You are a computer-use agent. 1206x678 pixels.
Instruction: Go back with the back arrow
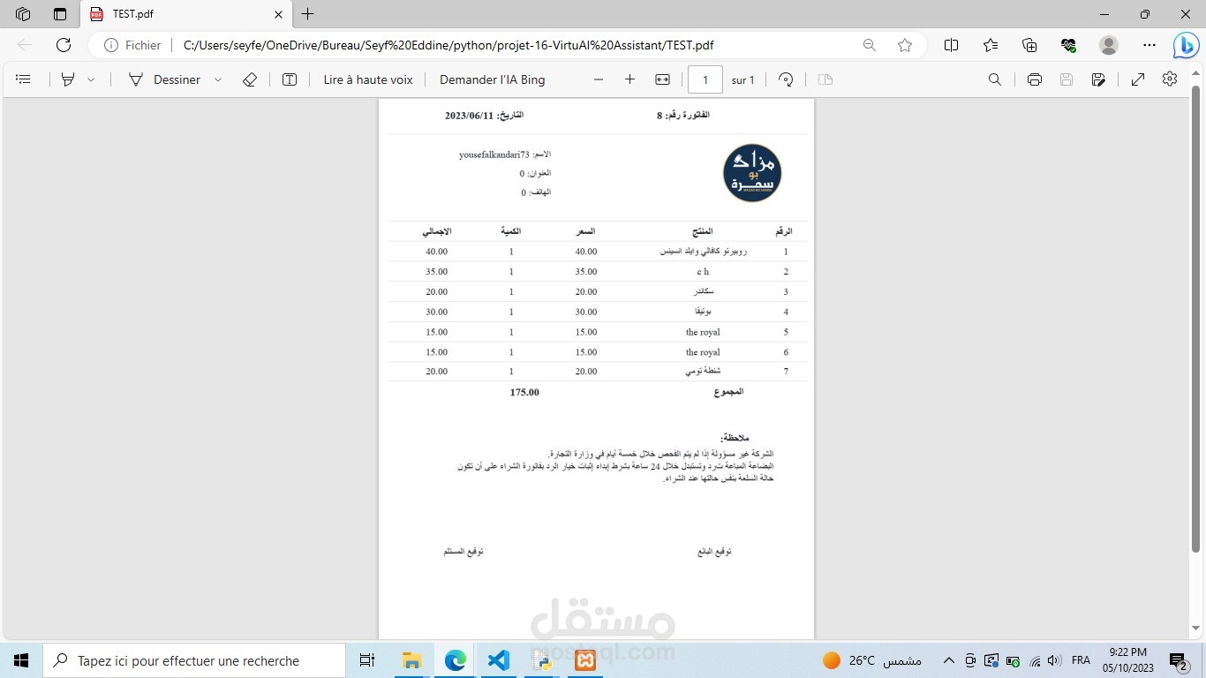coord(25,45)
